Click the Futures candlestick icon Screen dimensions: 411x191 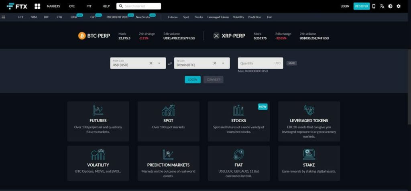pos(98,110)
